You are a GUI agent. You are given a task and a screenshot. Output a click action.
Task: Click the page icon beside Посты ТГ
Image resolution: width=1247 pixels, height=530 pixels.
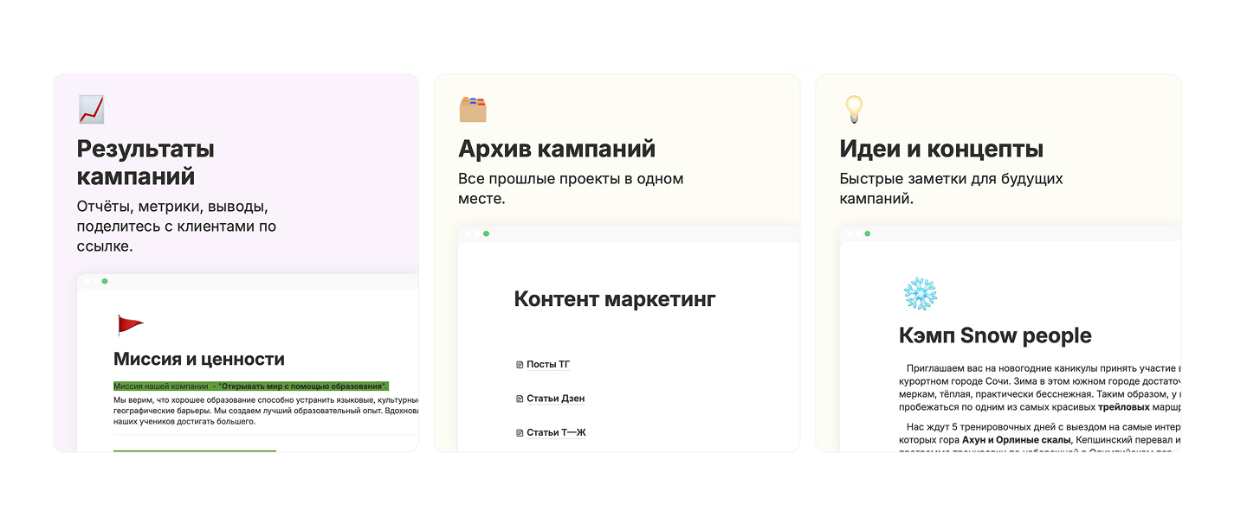coord(520,365)
